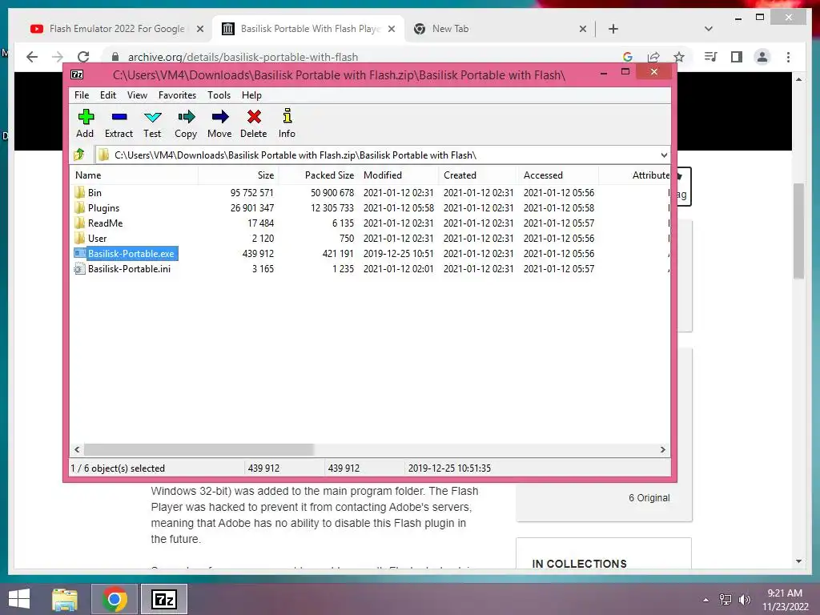Click the 7-Zip taskbar icon
Viewport: 820px width, 615px height.
click(x=164, y=599)
